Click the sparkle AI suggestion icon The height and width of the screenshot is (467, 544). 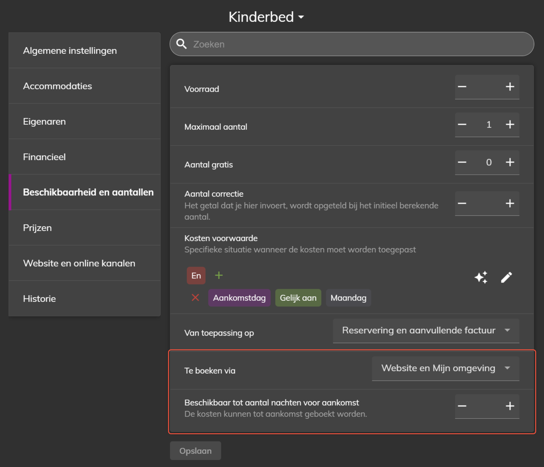pyautogui.click(x=481, y=277)
